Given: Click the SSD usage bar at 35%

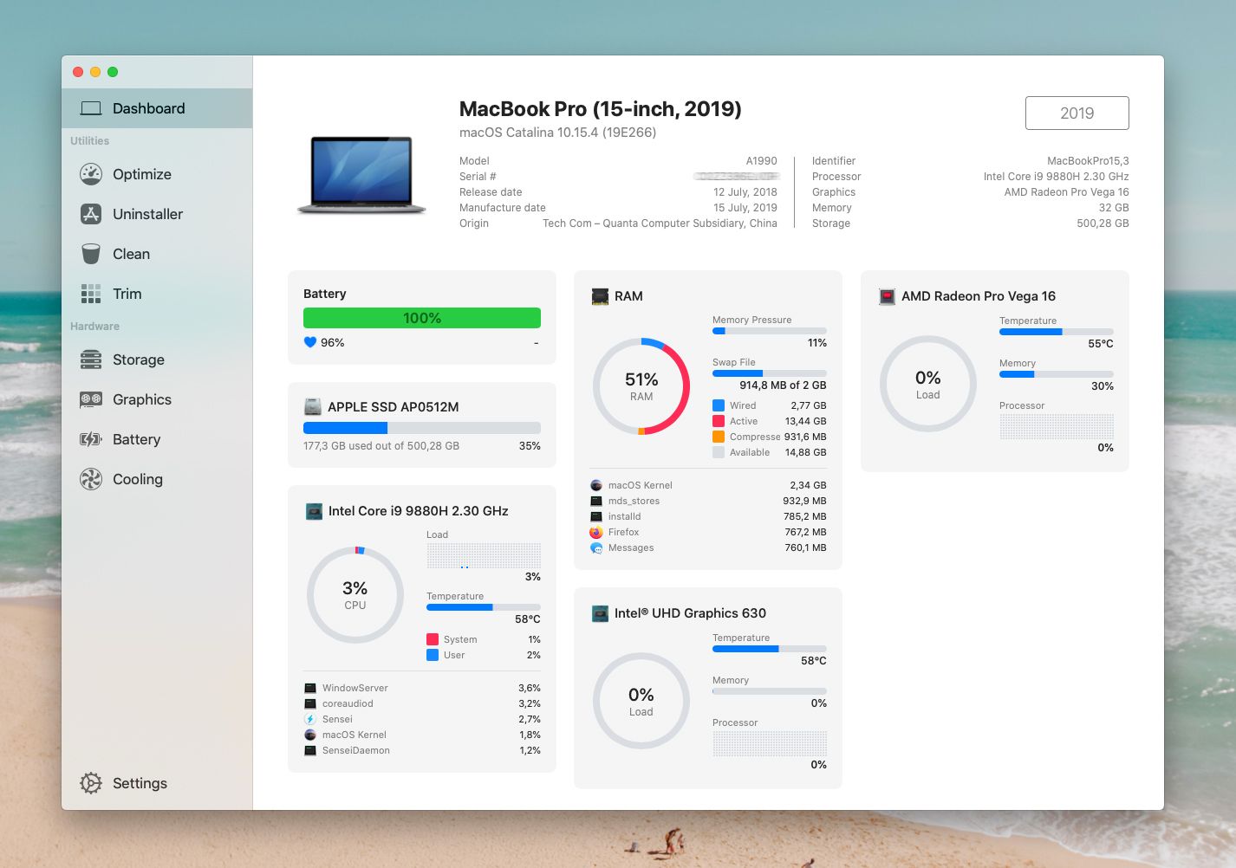Looking at the screenshot, I should pos(422,428).
